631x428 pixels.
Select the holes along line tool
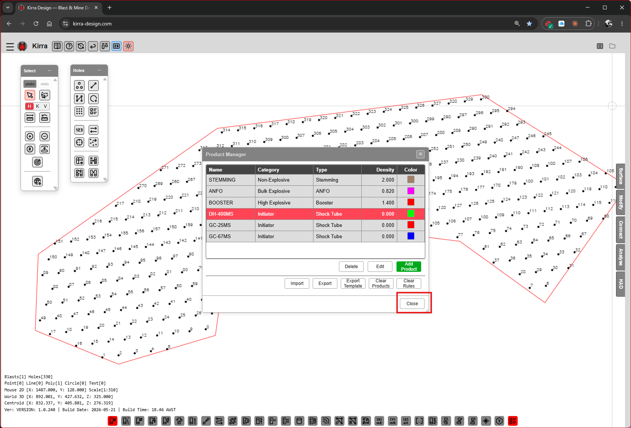[94, 86]
